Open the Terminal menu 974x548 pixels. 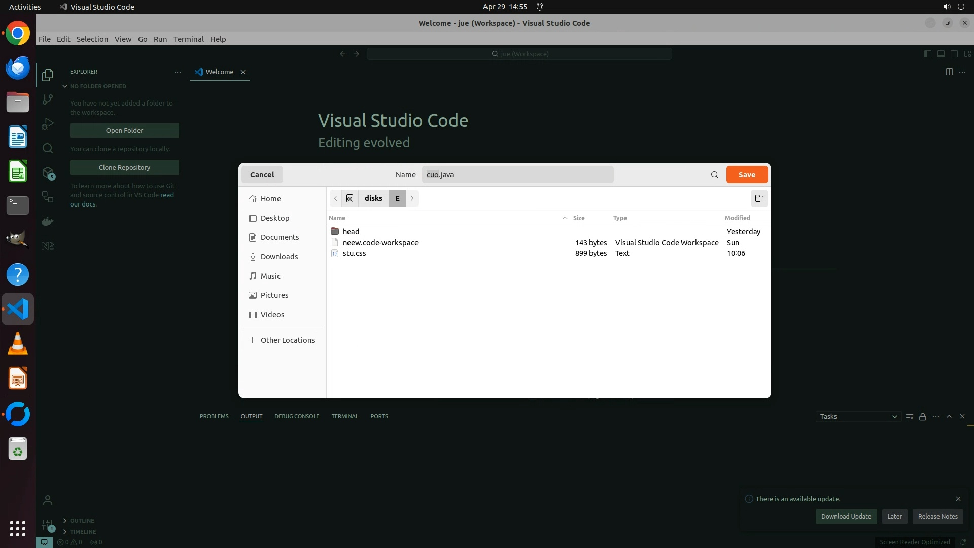(188, 39)
